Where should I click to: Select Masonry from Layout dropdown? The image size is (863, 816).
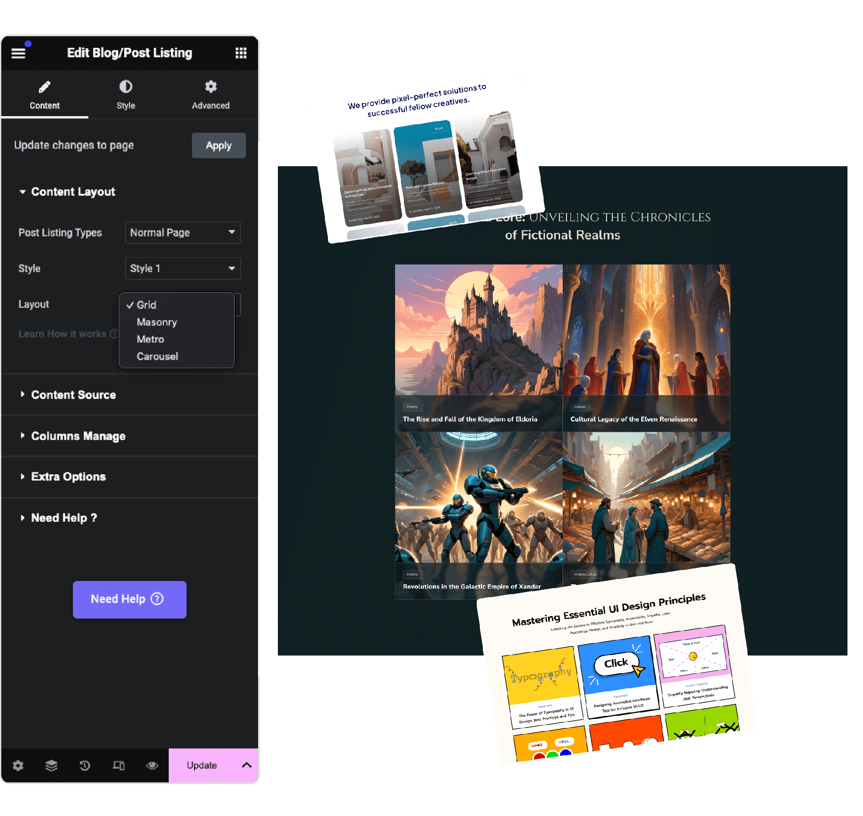[x=157, y=321]
